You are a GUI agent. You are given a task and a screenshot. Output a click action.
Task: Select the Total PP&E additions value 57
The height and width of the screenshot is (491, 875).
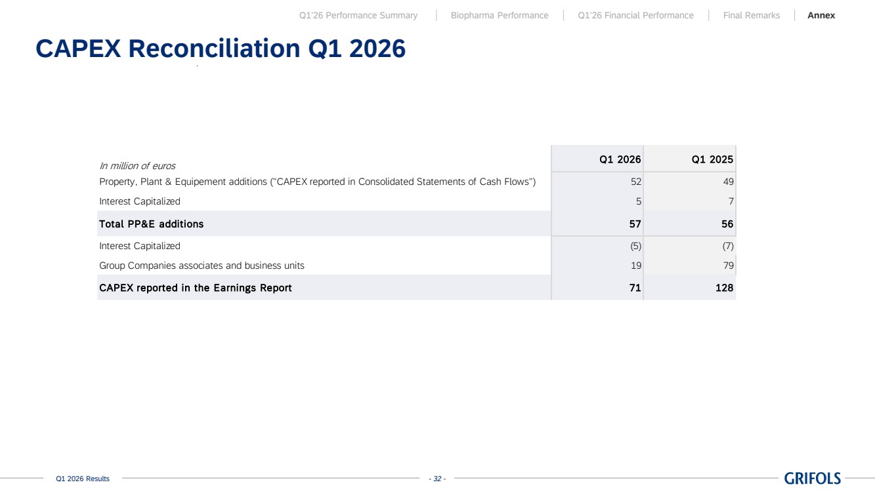(x=635, y=224)
